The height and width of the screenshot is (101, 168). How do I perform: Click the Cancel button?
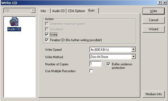pos(153,20)
